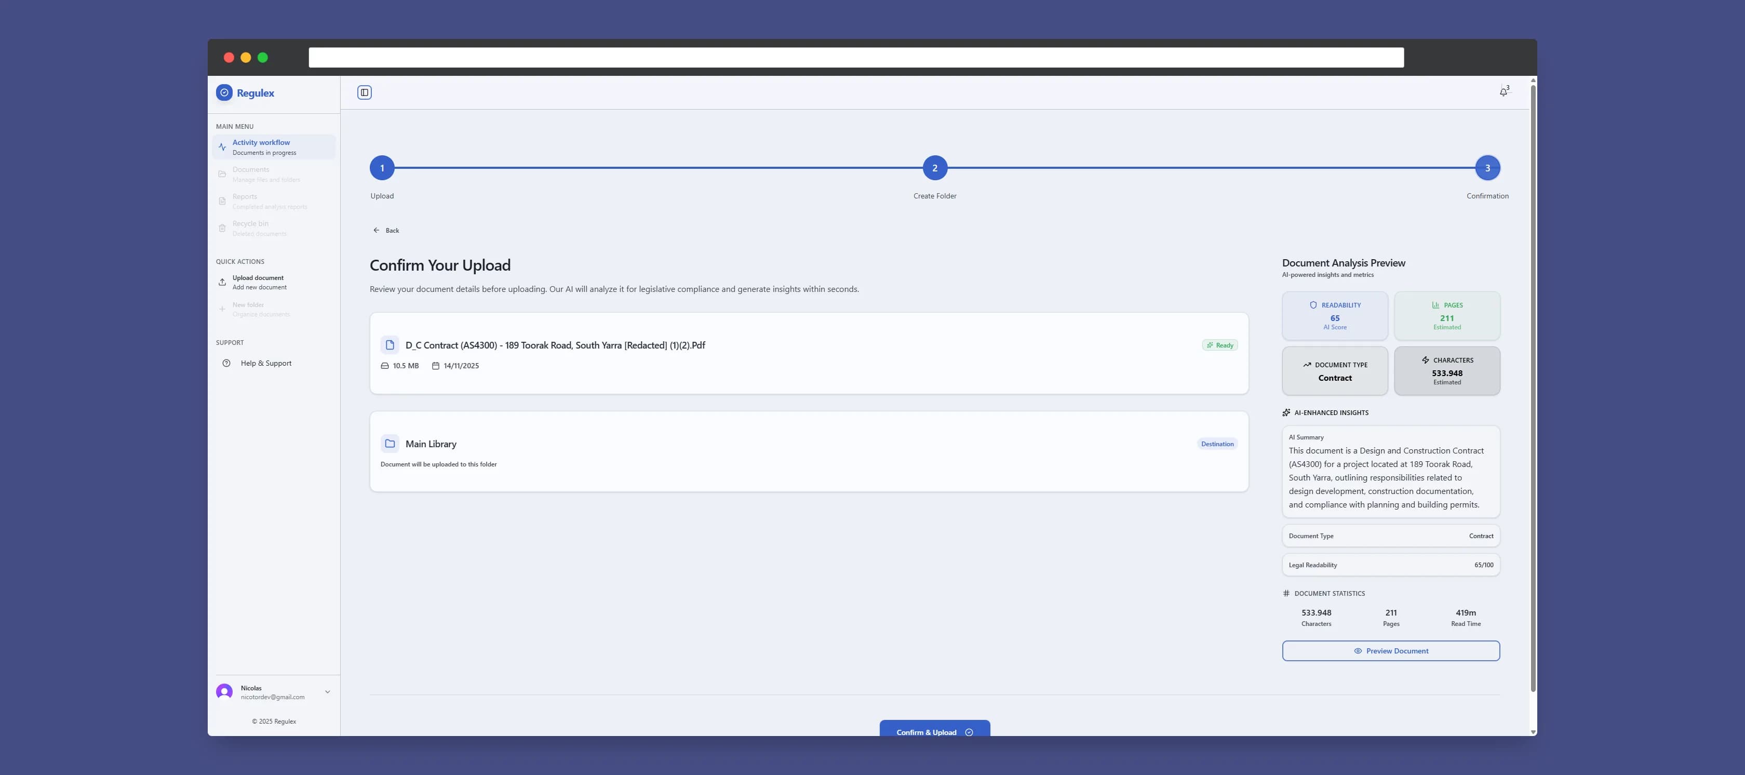The height and width of the screenshot is (775, 1745).
Task: Click the Destination badge
Action: (1217, 444)
